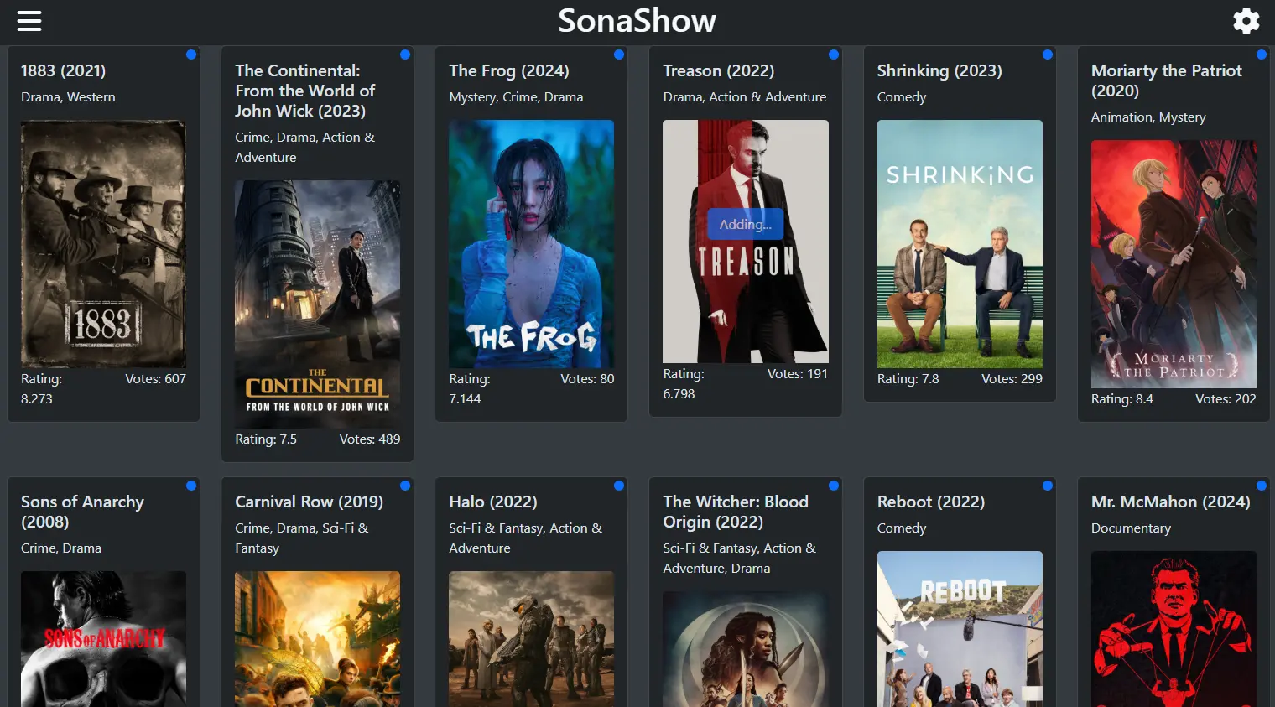Image resolution: width=1275 pixels, height=707 pixels.
Task: Select the Reboot poster image
Action: [x=960, y=629]
